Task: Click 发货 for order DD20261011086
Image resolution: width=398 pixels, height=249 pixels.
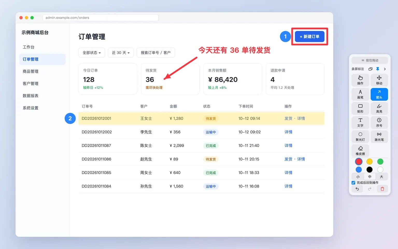Action: [288, 159]
